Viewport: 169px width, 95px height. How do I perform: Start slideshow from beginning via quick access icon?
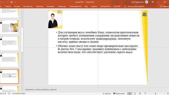pyautogui.click(x=11, y=2)
